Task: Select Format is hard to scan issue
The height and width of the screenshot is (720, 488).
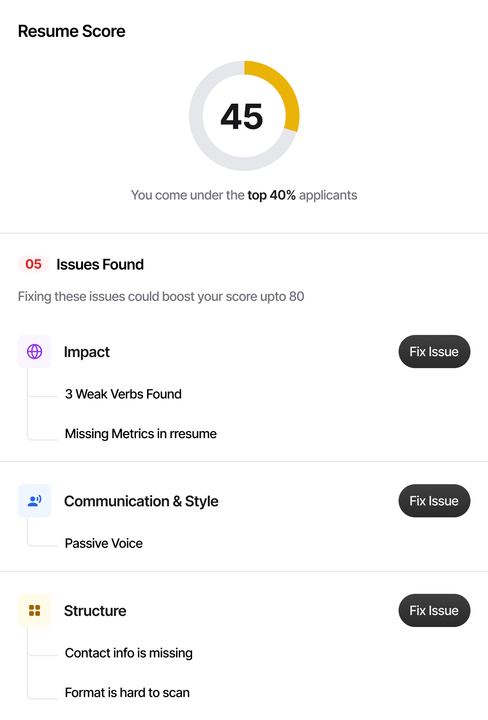Action: tap(127, 692)
